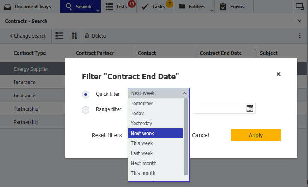Viewport: 308px width, 187px height.
Task: Click Reset filters
Action: point(107,135)
